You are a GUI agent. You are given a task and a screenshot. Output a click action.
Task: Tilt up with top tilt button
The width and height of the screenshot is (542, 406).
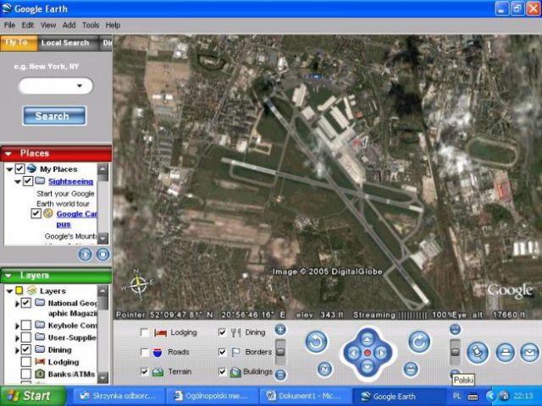coord(456,330)
